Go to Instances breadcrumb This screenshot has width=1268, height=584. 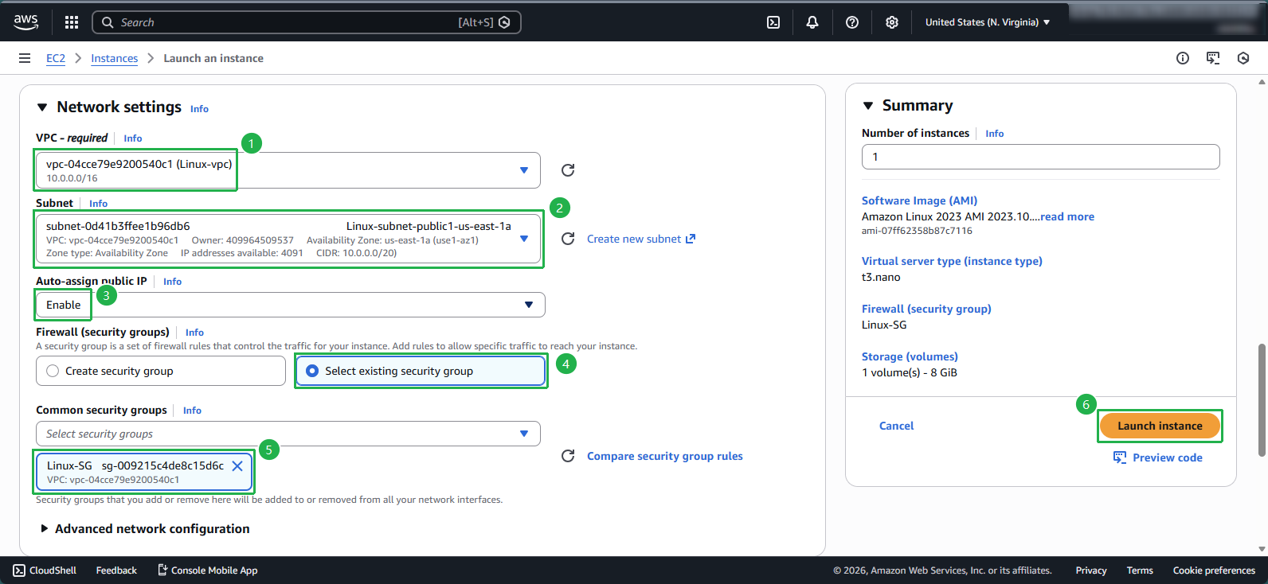pos(114,58)
